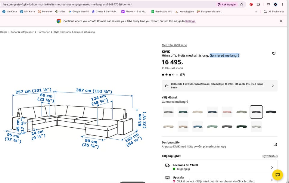Click selected Gunnared mellangrå cover swatch

[x=256, y=112]
